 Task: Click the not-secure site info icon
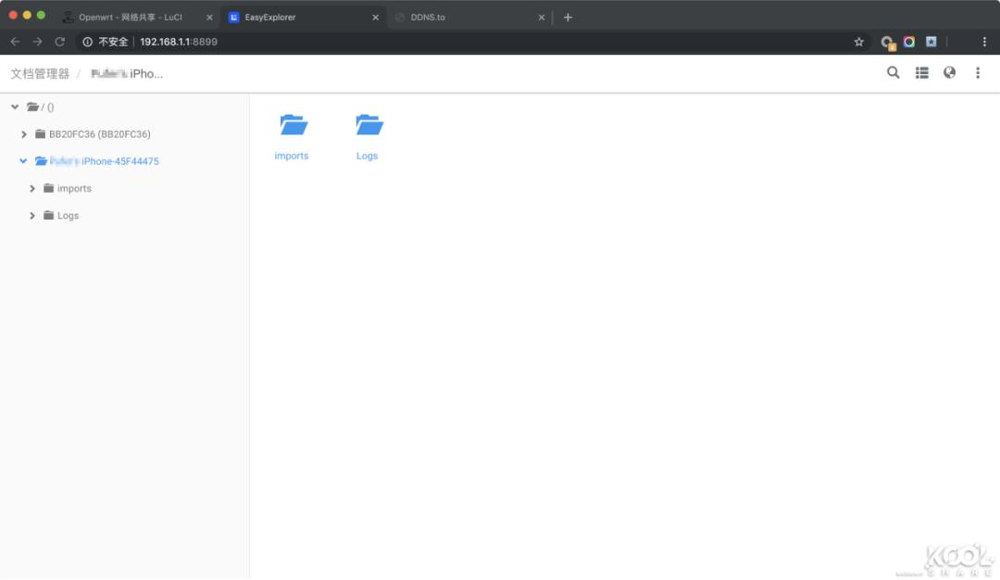click(x=87, y=42)
